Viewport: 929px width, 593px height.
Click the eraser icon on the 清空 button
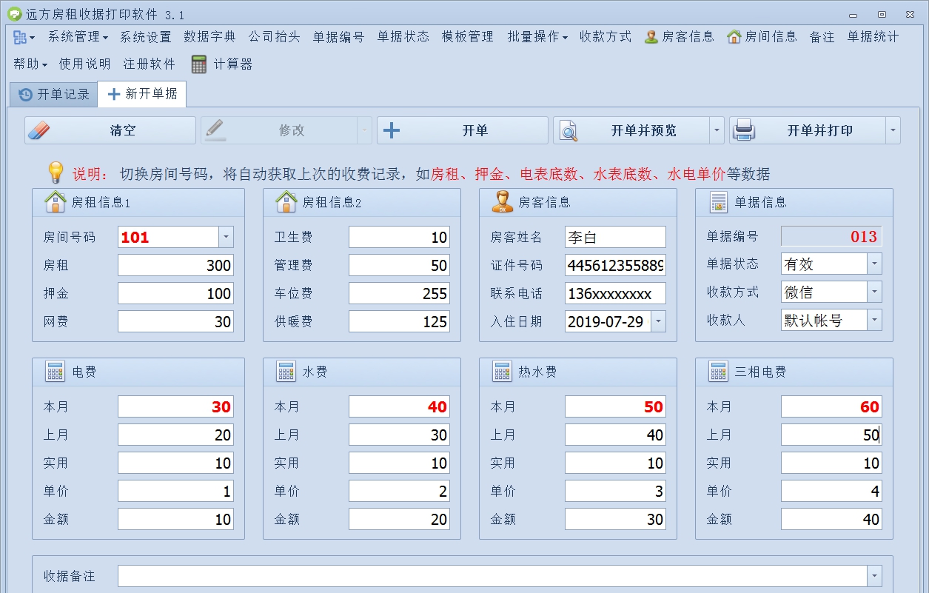point(42,129)
